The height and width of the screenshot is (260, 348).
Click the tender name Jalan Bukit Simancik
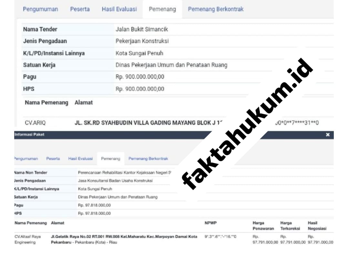coord(142,29)
